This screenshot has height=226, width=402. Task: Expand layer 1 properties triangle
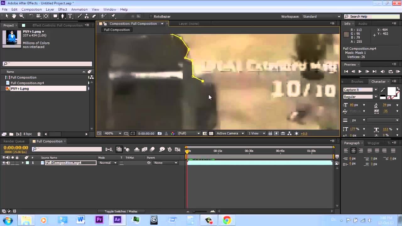point(23,163)
